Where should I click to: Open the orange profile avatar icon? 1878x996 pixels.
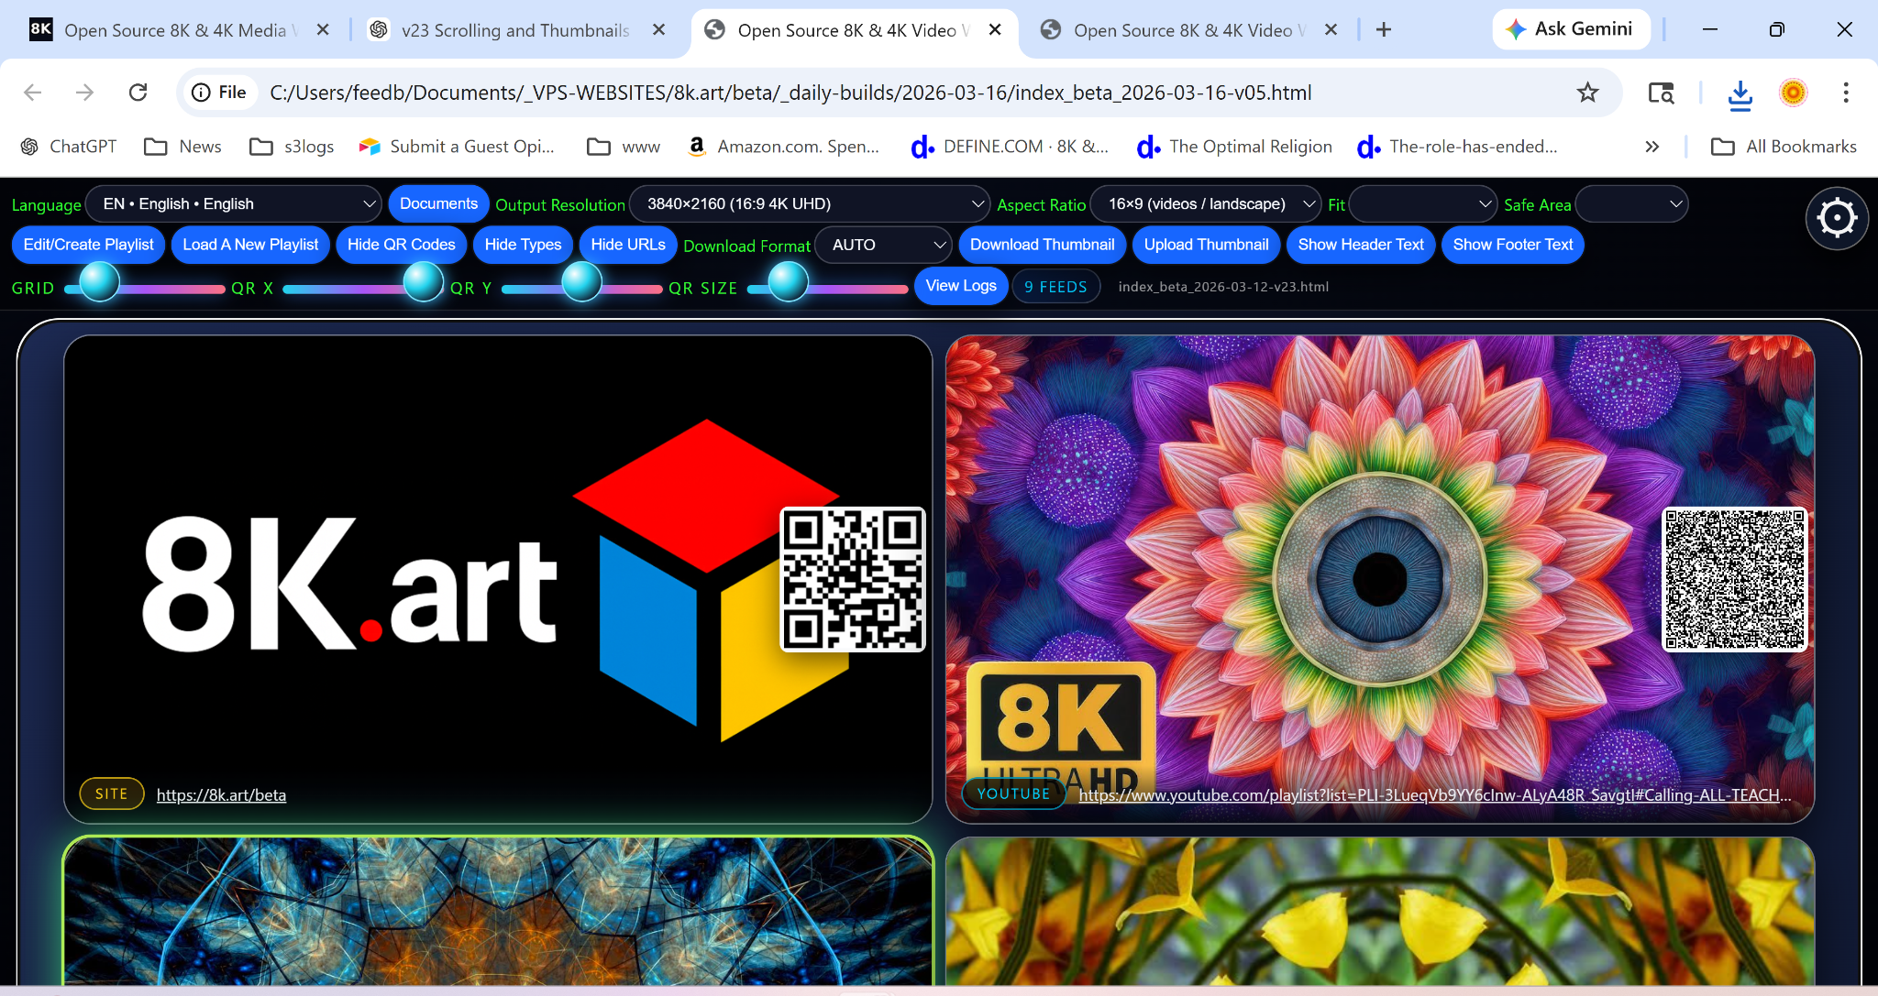click(1793, 93)
